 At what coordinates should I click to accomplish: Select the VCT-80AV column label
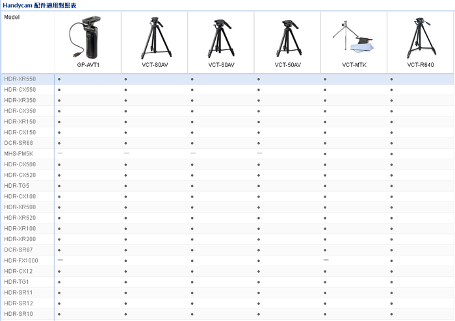[x=155, y=65]
